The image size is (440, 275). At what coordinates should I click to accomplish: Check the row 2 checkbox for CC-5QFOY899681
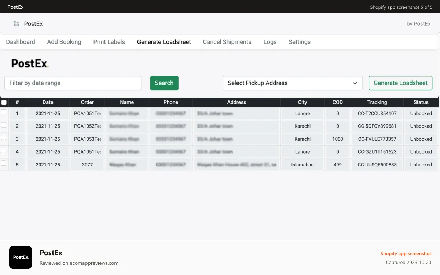tap(4, 125)
